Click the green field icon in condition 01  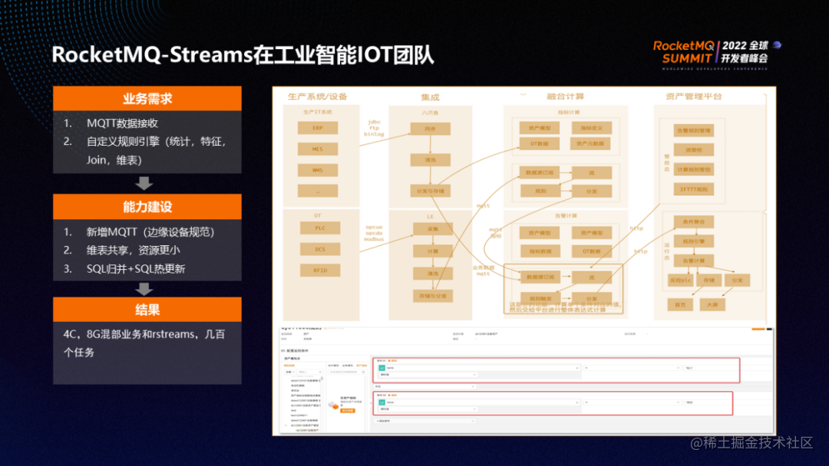[x=381, y=368]
